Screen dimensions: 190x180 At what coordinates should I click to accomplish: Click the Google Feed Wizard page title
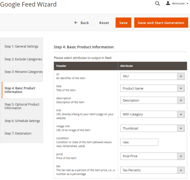[28, 4]
